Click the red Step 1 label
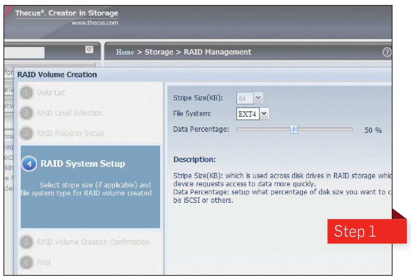The height and width of the screenshot is (280, 411). pos(355,231)
